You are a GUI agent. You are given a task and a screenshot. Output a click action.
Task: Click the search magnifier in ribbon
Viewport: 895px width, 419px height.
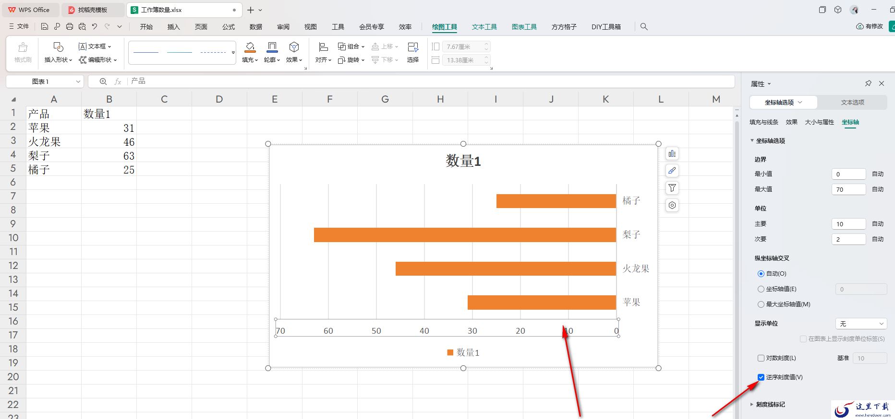pos(644,27)
